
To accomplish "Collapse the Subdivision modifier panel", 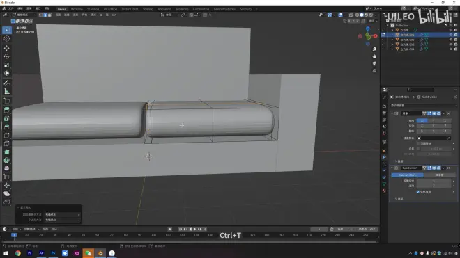I will click(392, 168).
